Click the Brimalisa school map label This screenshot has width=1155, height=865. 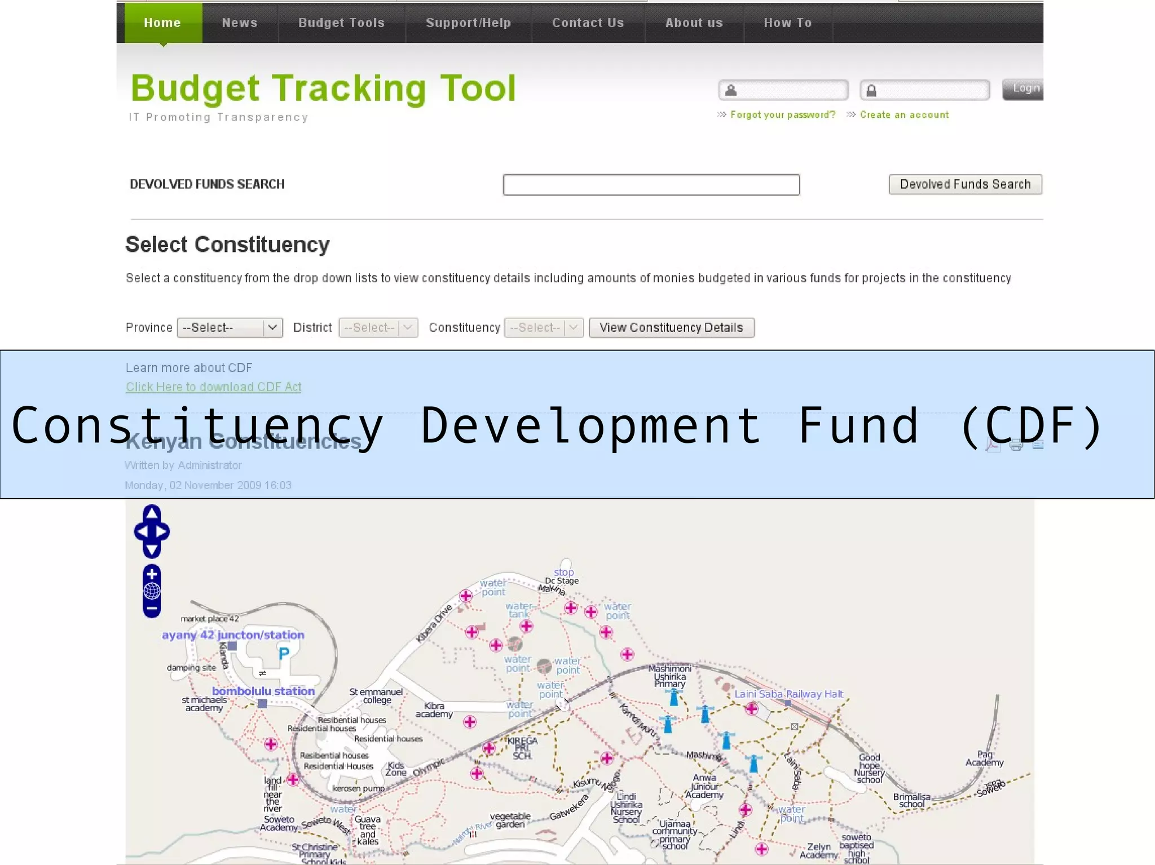coord(912,800)
